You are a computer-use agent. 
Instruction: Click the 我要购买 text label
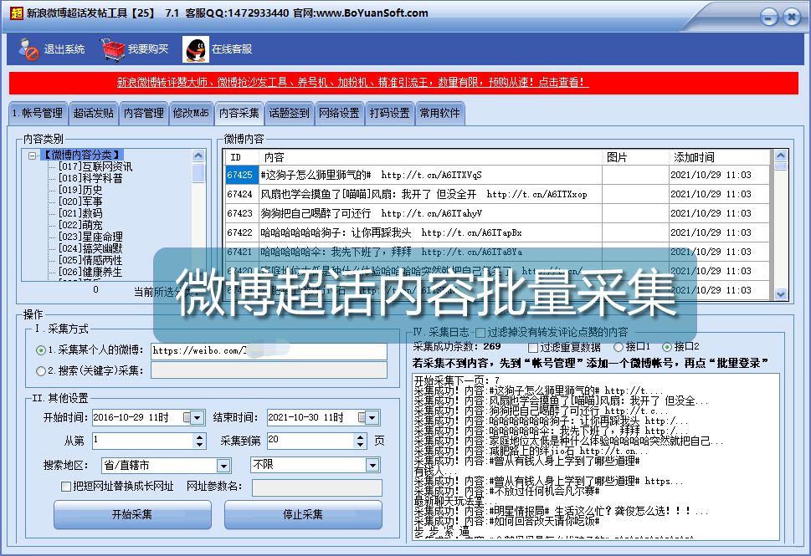coord(148,49)
